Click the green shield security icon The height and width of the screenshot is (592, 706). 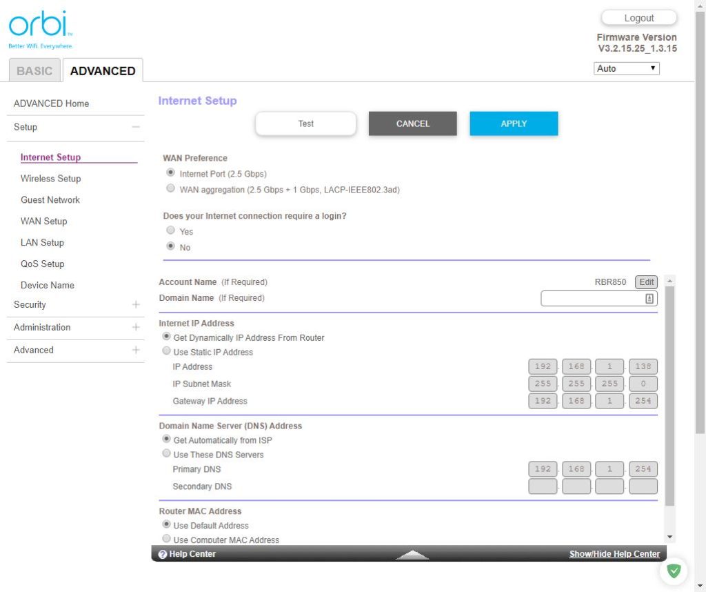(x=674, y=571)
